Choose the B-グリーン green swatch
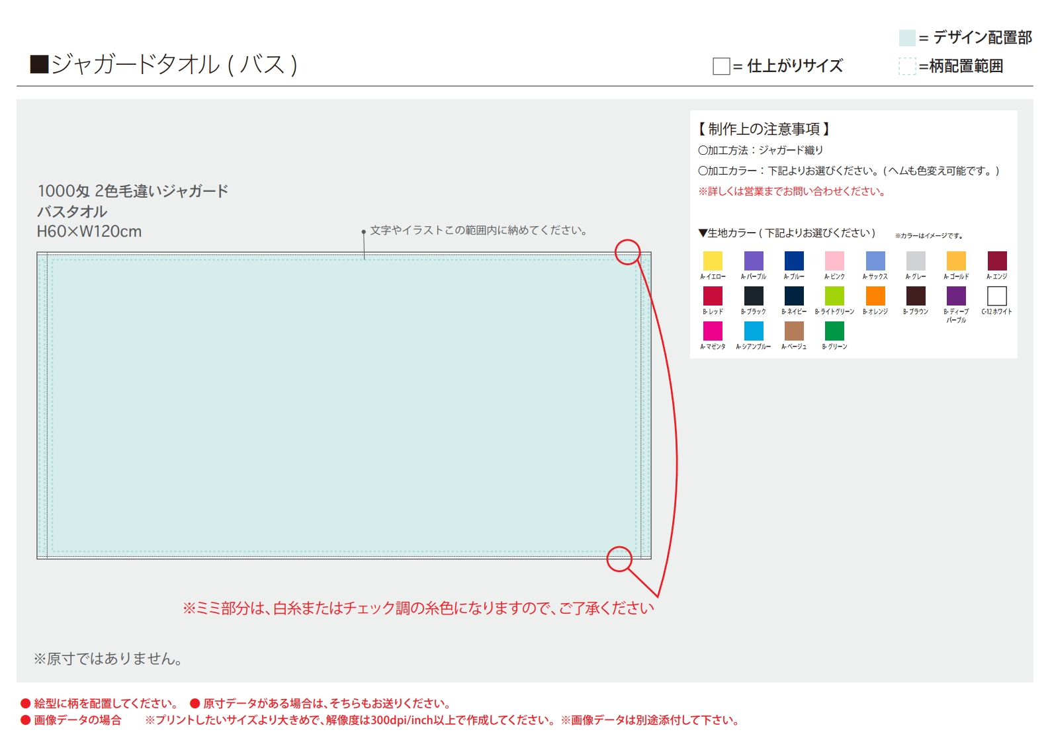The width and height of the screenshot is (1050, 742). [834, 331]
